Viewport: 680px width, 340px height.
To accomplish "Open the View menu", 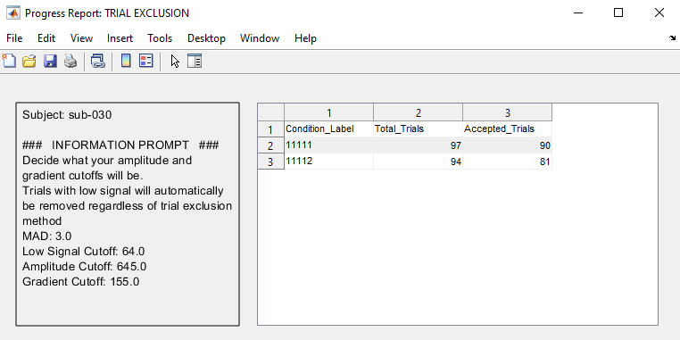I will click(x=81, y=38).
